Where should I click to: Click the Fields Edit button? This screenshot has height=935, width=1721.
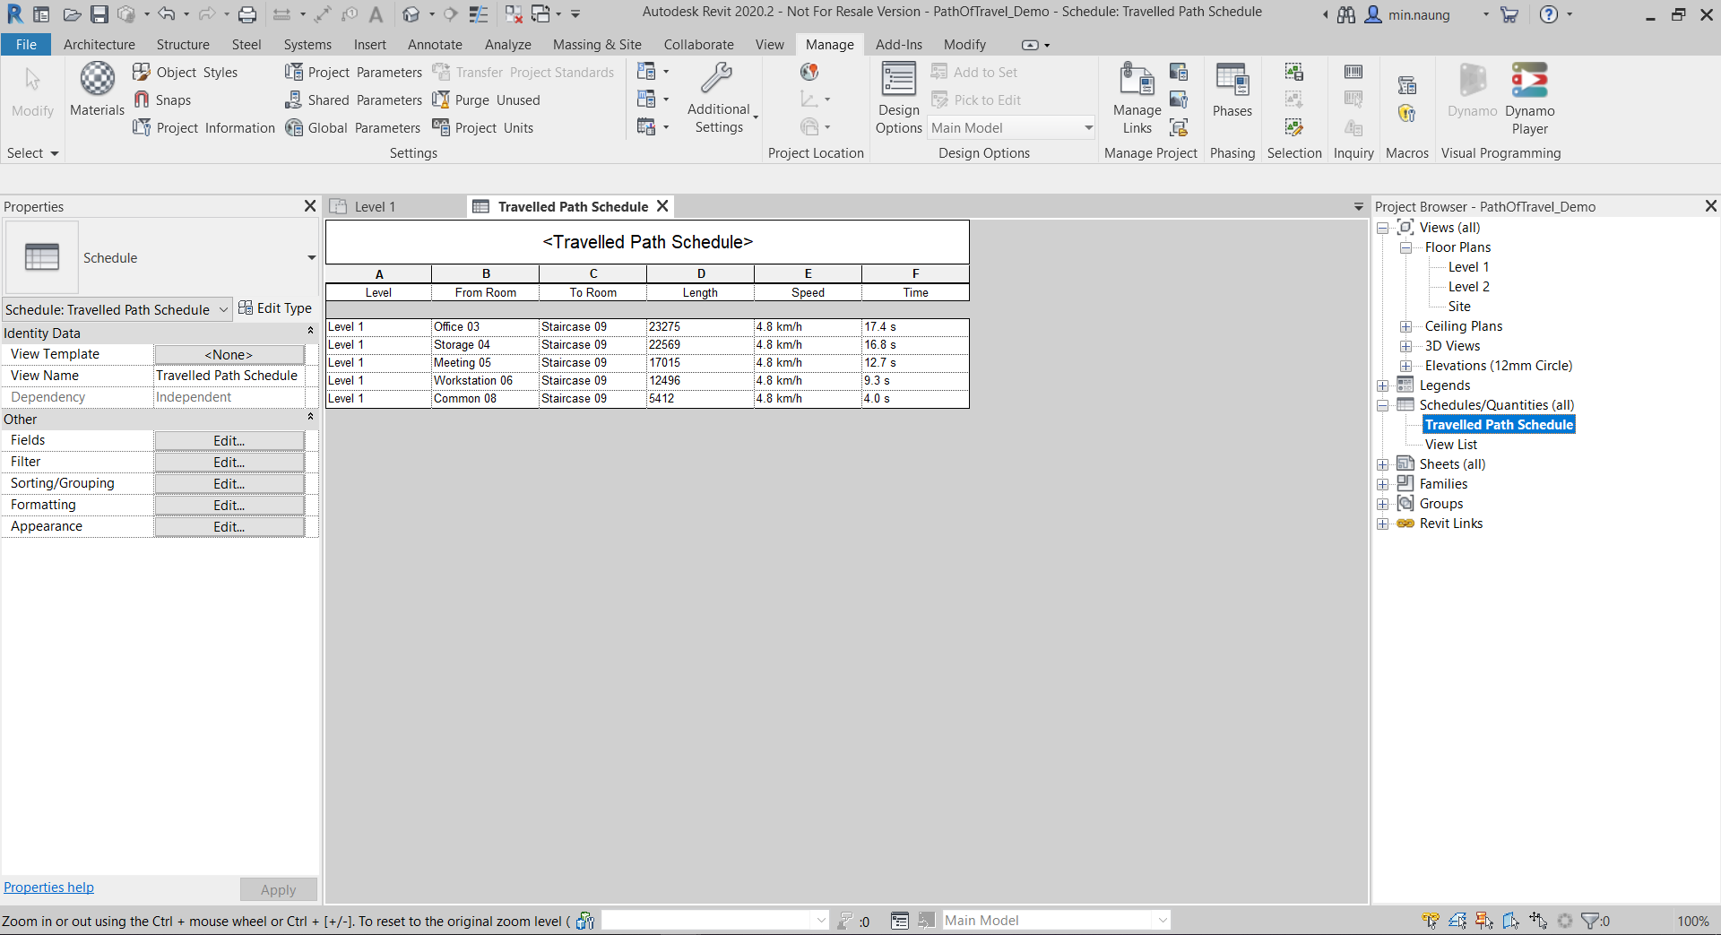coord(229,441)
